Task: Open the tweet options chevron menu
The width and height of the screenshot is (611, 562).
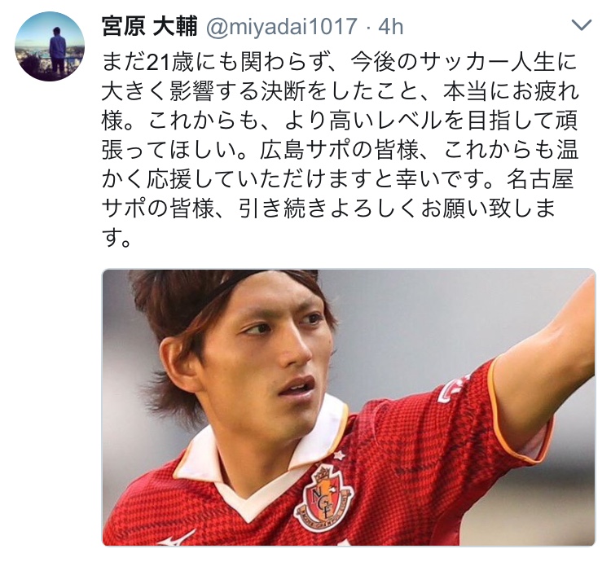Action: tap(582, 25)
